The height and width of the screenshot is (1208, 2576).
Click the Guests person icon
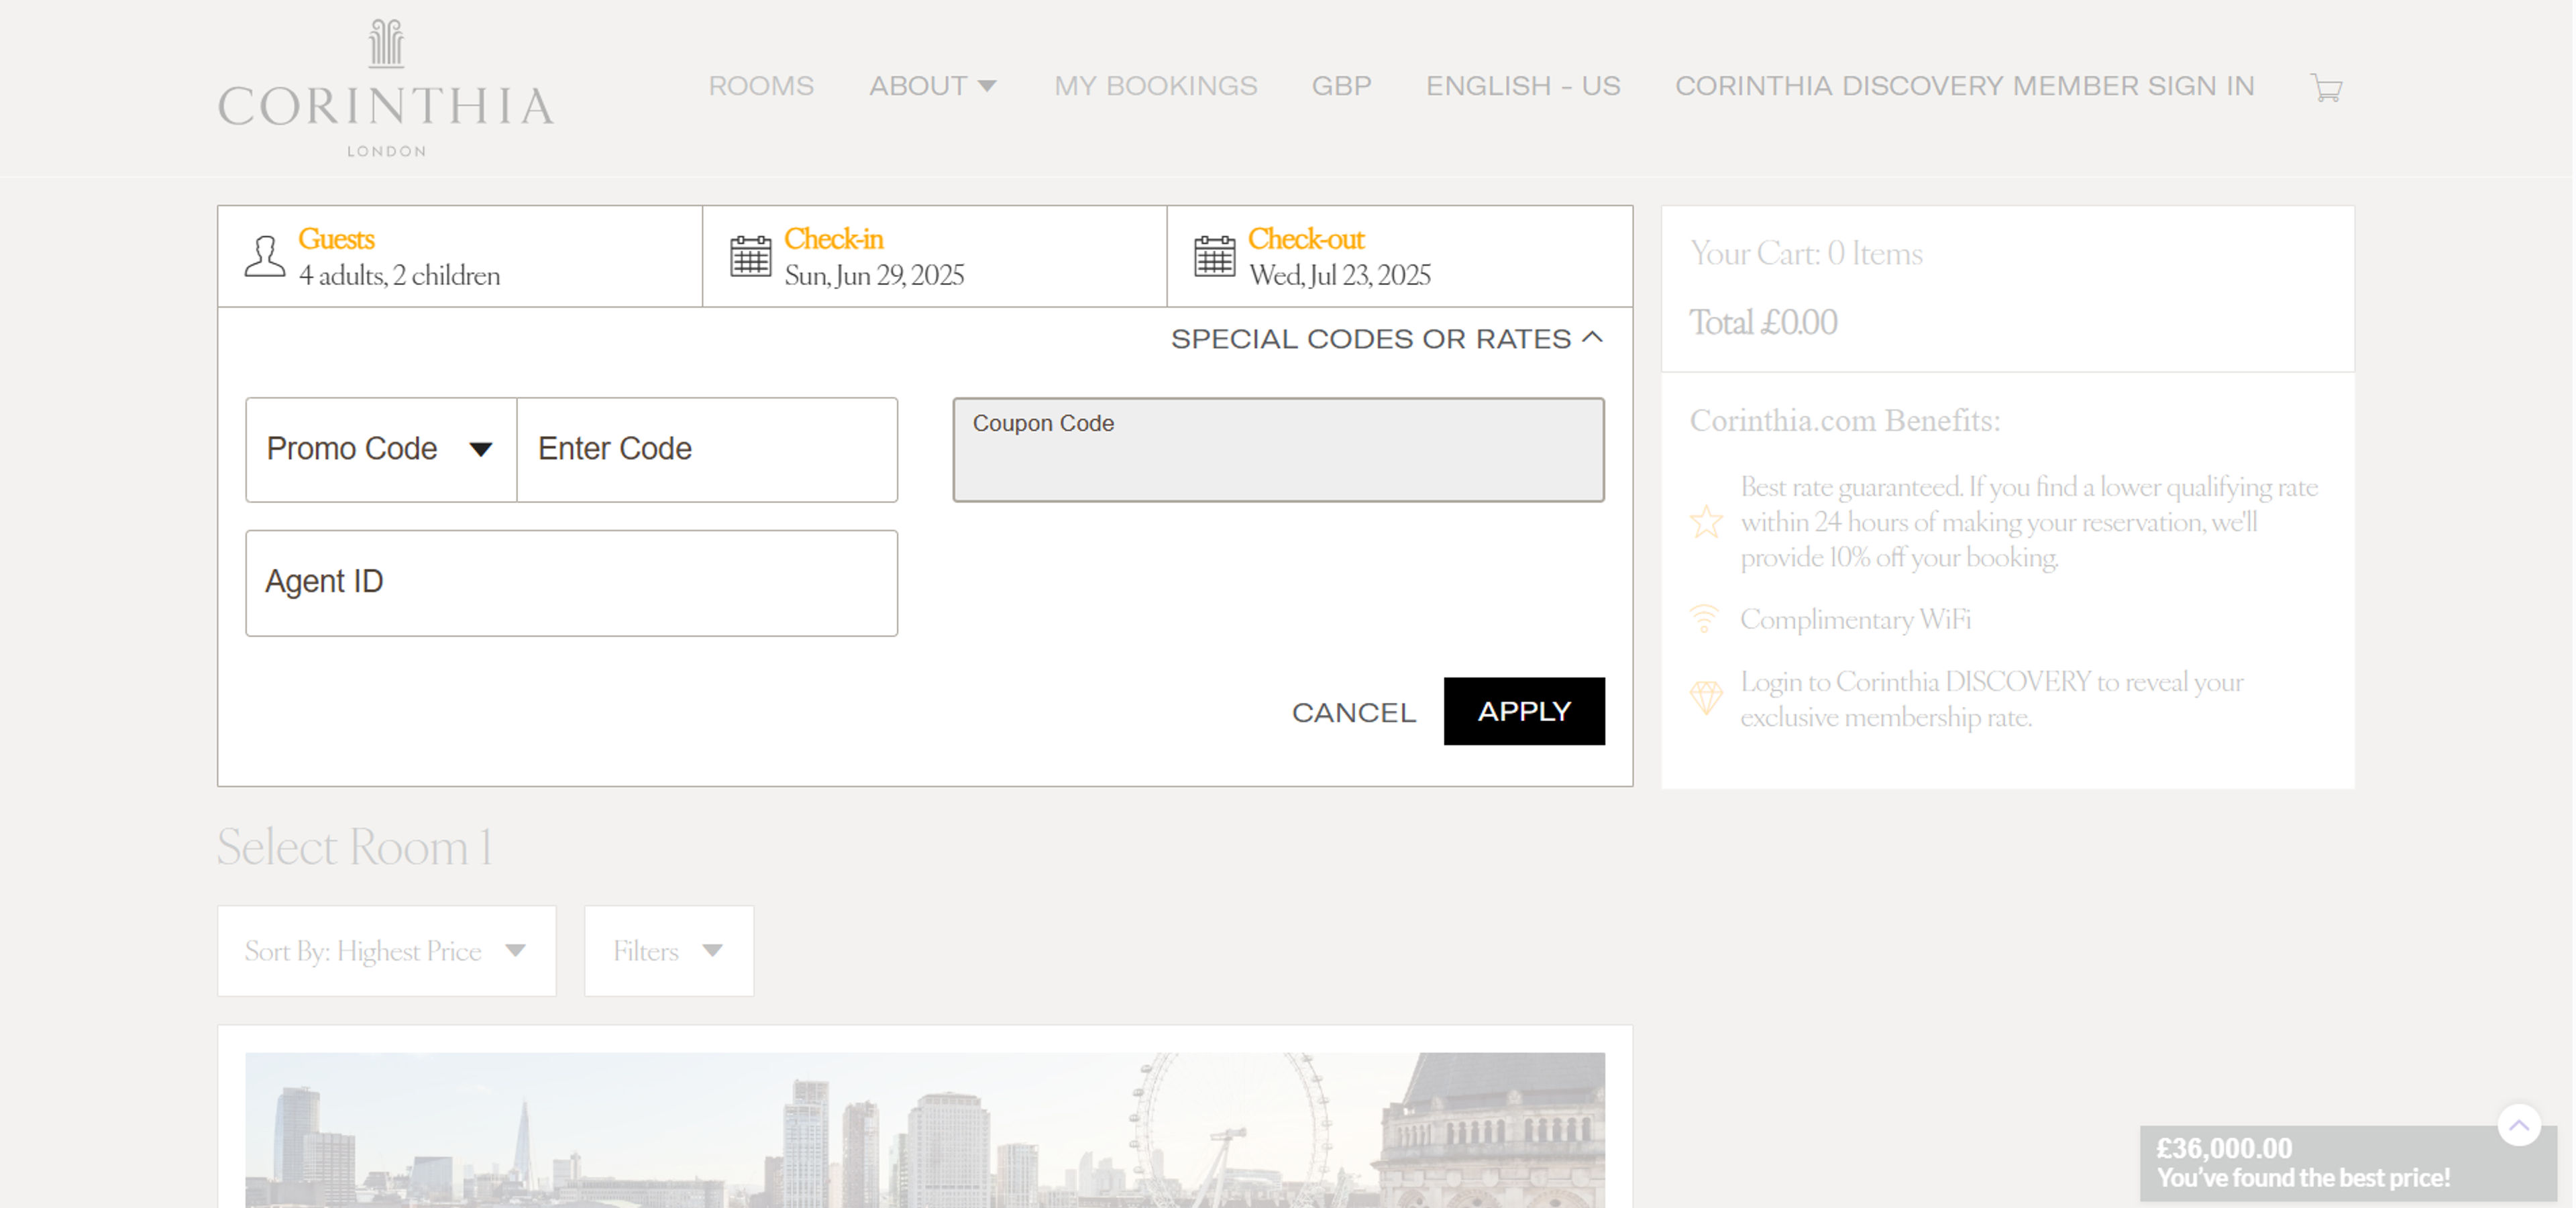tap(265, 257)
